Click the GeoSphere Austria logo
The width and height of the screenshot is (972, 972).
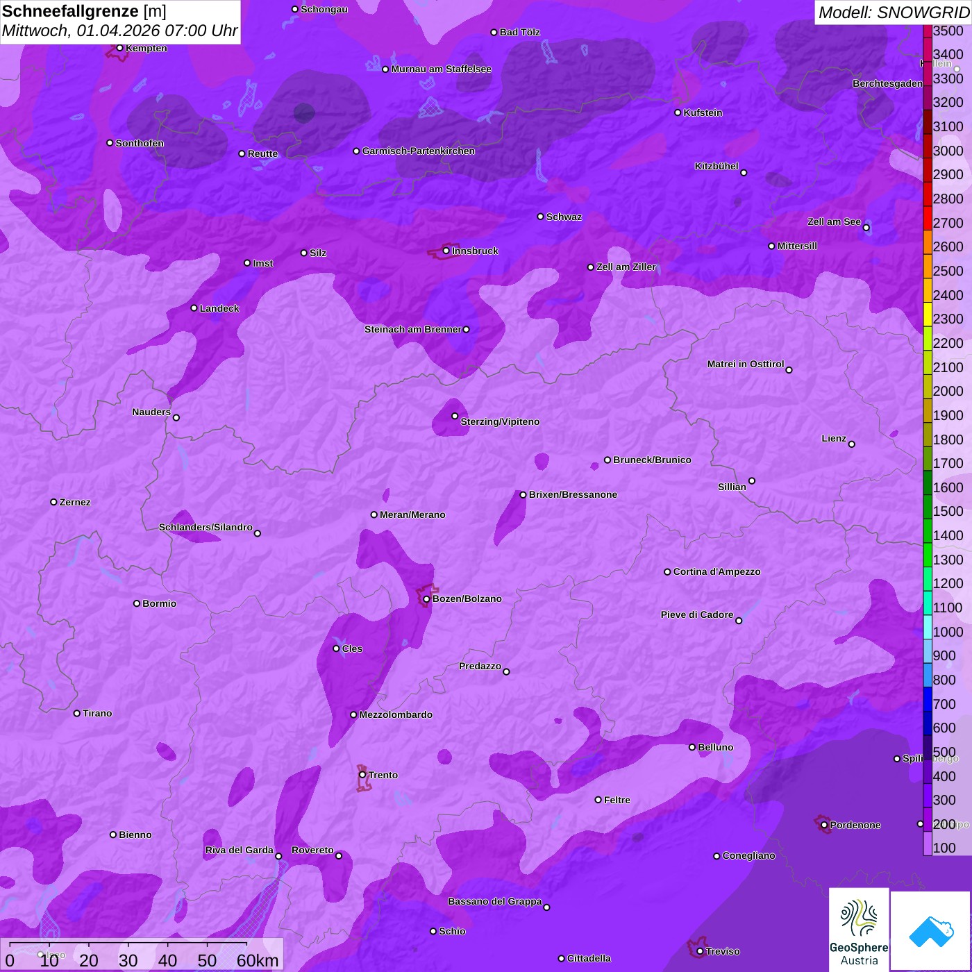pyautogui.click(x=859, y=931)
